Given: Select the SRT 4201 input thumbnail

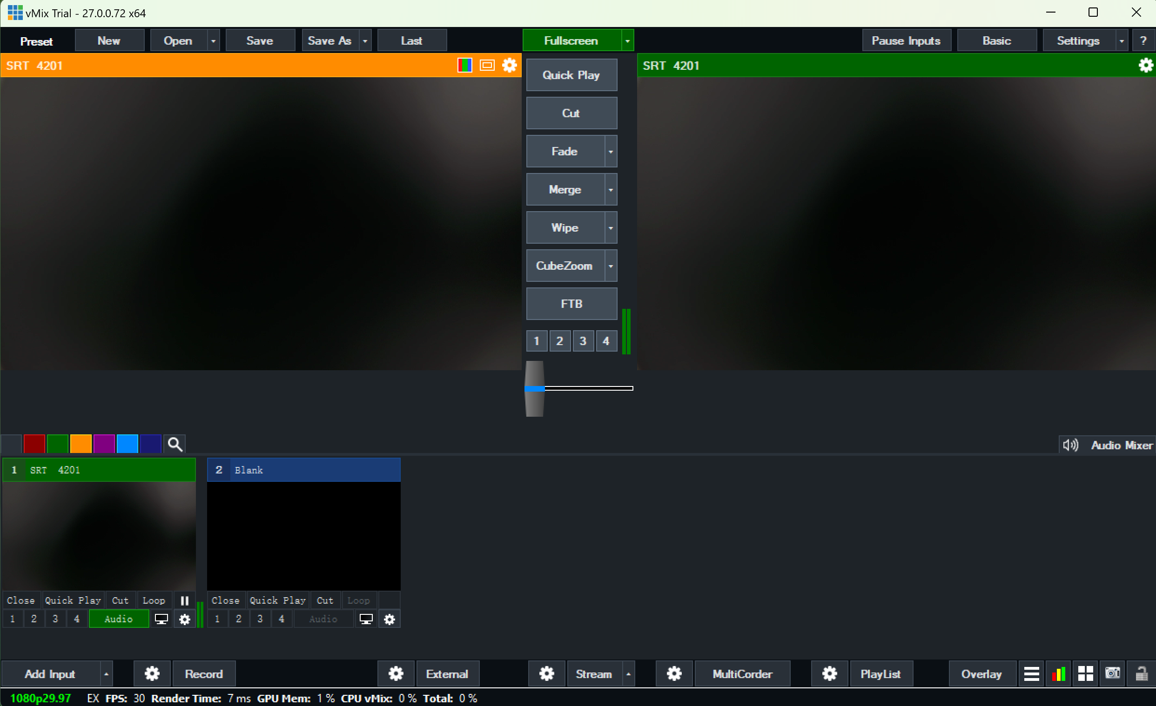Looking at the screenshot, I should point(99,536).
